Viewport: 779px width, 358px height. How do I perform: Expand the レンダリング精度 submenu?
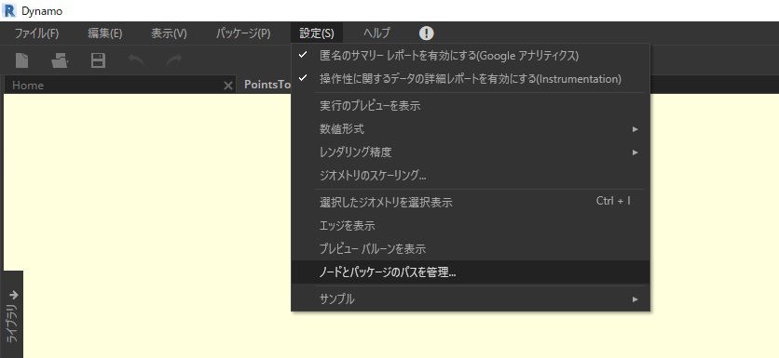click(x=470, y=152)
